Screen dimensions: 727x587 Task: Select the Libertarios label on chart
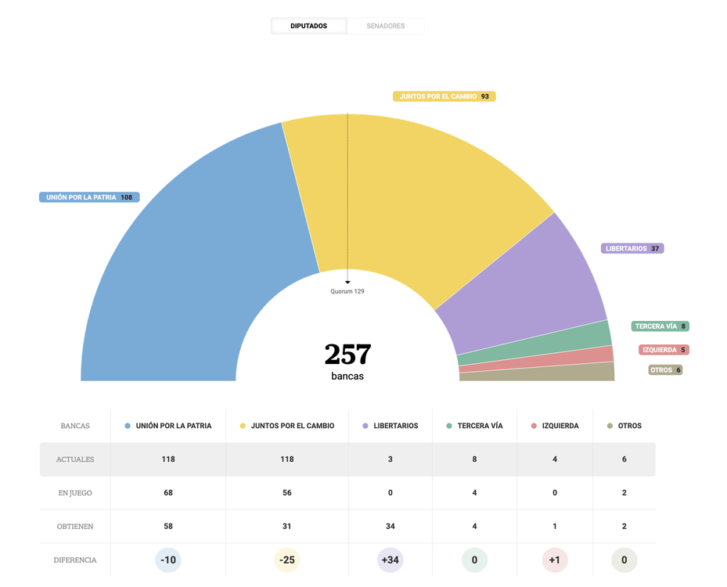point(632,249)
